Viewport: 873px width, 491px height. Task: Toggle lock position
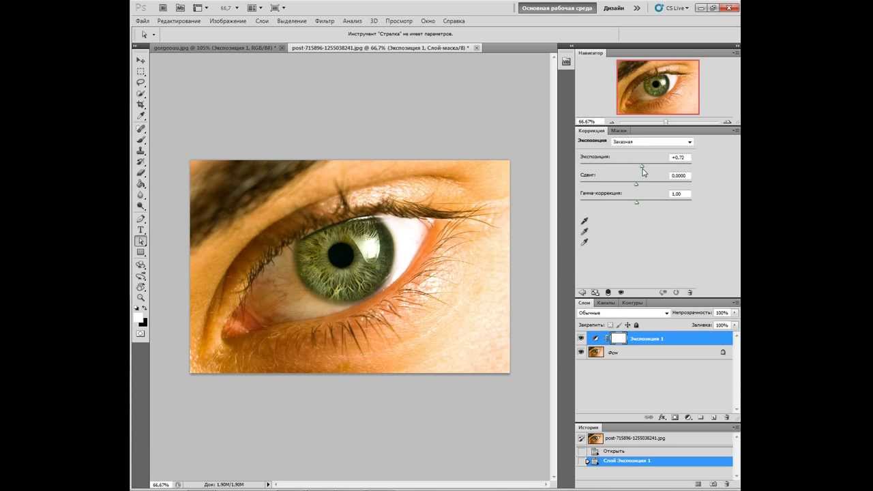[627, 325]
